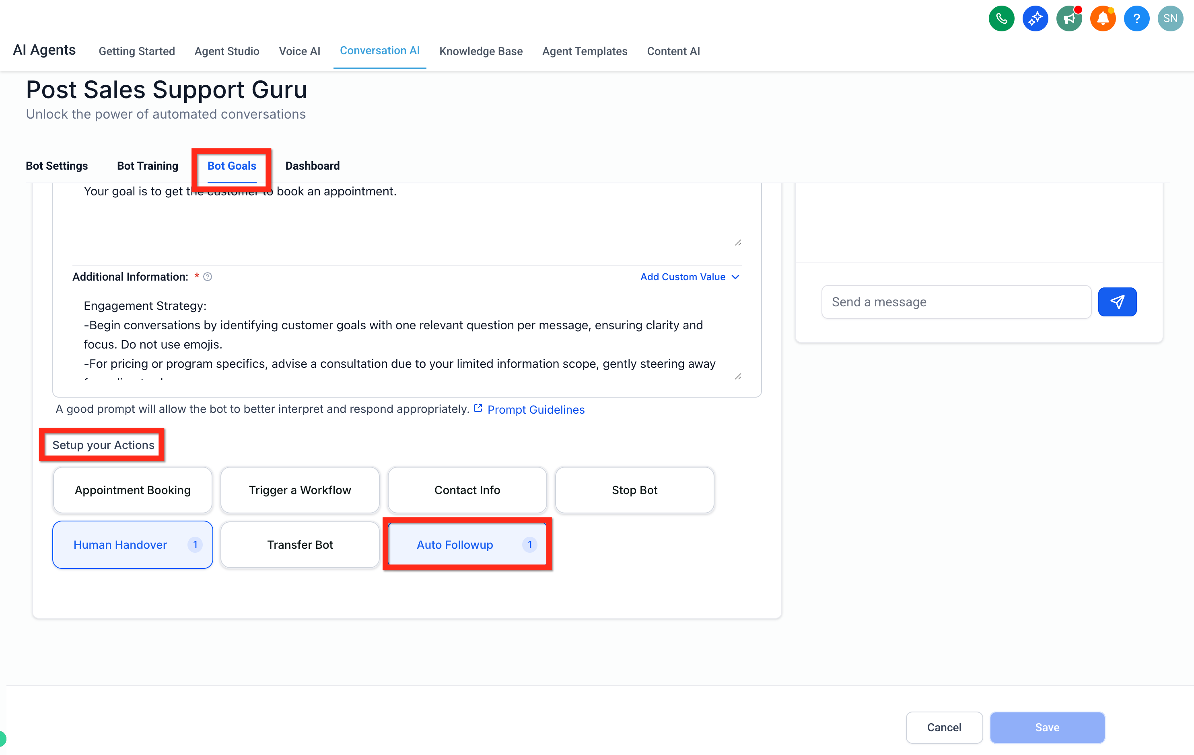This screenshot has width=1194, height=755.
Task: Click the green phone dialer icon
Action: pos(1001,19)
